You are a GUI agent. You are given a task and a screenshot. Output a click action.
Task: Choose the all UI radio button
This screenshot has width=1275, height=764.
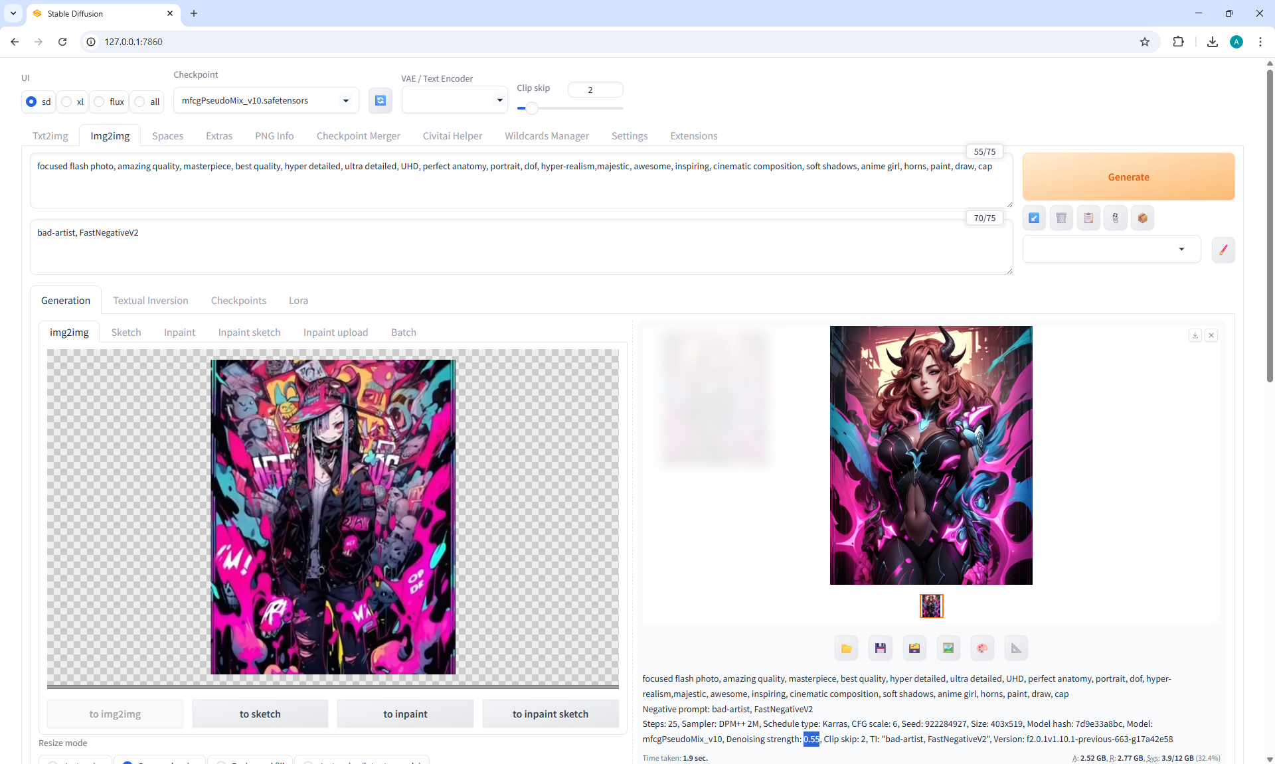pyautogui.click(x=140, y=102)
